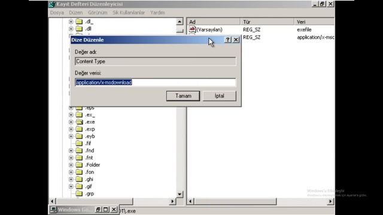Expand the .exe key
This screenshot has height=215, width=383.
click(71, 122)
